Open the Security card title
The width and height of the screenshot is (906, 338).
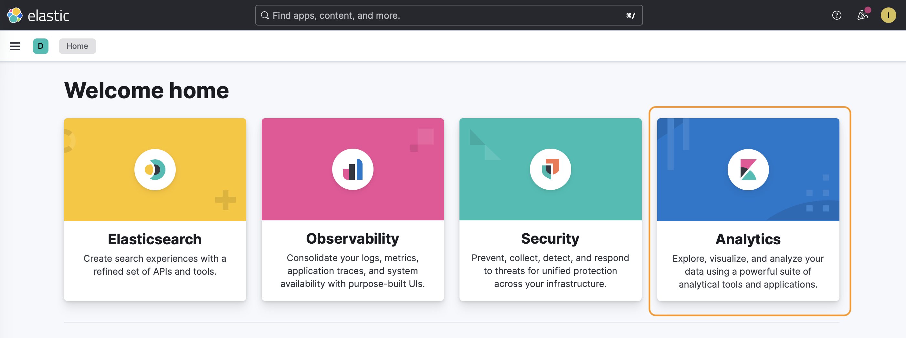(x=550, y=238)
